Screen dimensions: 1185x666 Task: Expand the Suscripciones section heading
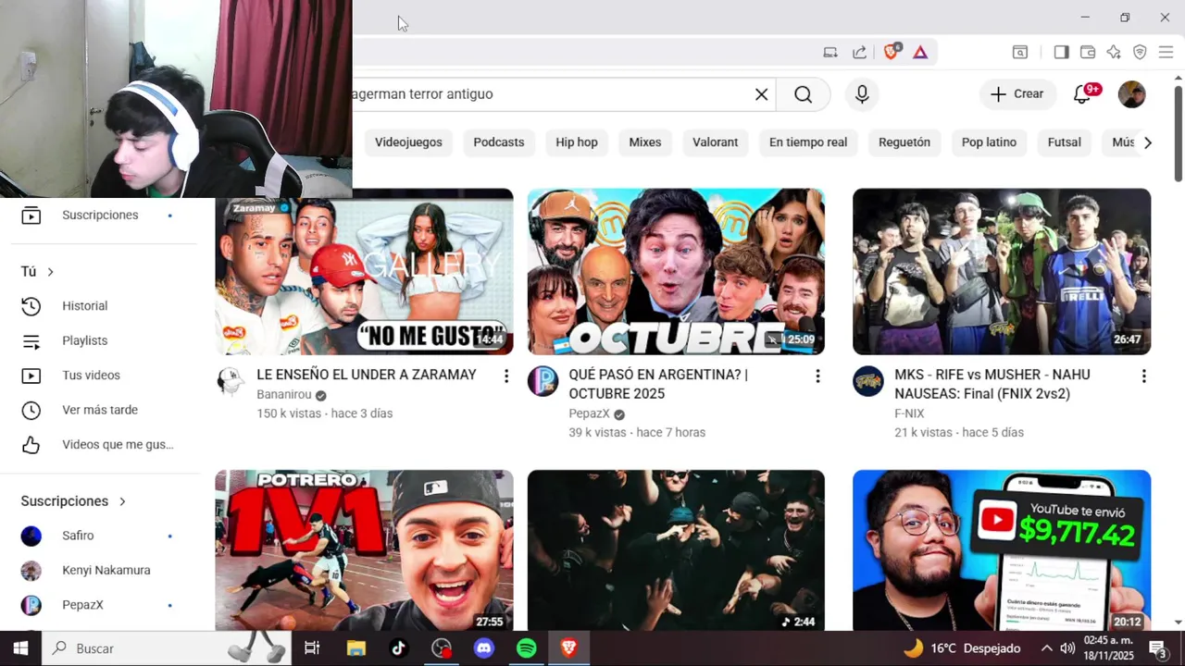click(x=73, y=501)
